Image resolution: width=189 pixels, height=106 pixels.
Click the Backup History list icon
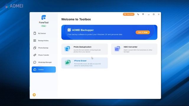point(35,41)
